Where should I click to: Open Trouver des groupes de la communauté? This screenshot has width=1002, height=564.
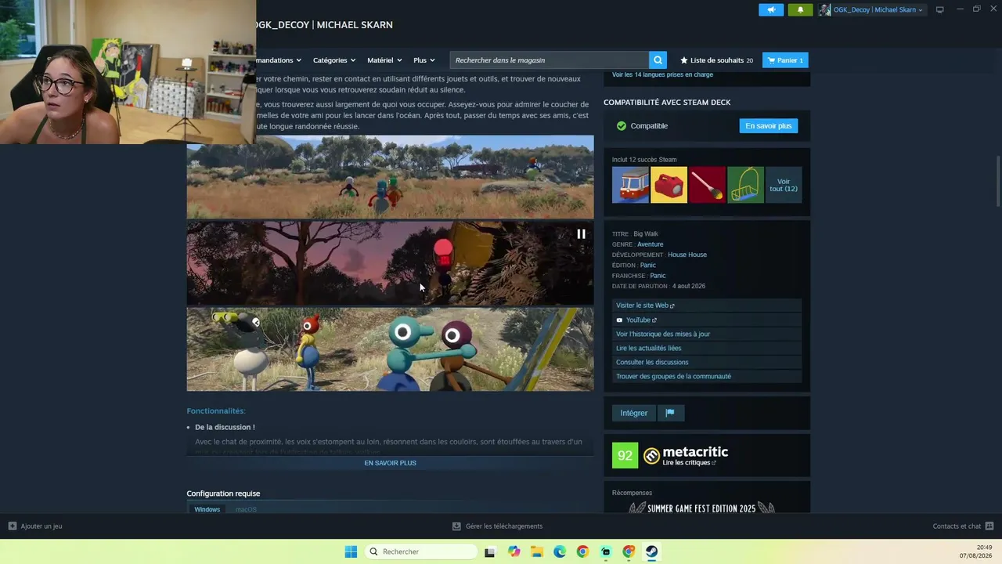click(673, 376)
